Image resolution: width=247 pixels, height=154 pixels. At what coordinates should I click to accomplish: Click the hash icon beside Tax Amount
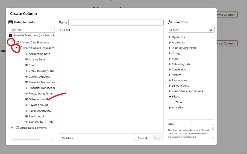point(26,116)
